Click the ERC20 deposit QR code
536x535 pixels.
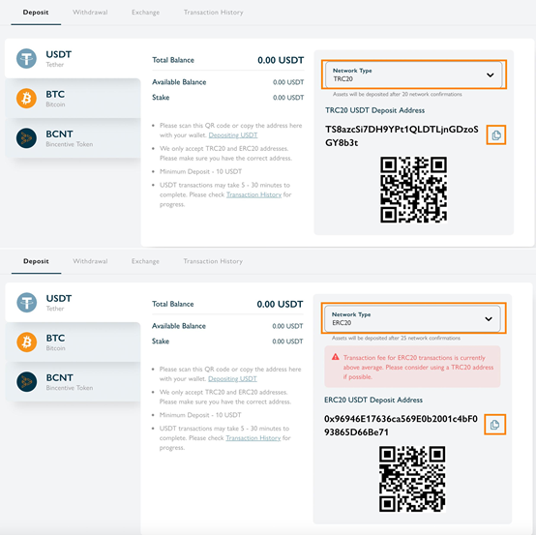[x=412, y=479]
